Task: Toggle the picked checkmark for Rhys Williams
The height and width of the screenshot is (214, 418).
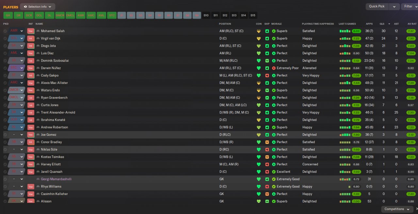Action: click(5, 187)
